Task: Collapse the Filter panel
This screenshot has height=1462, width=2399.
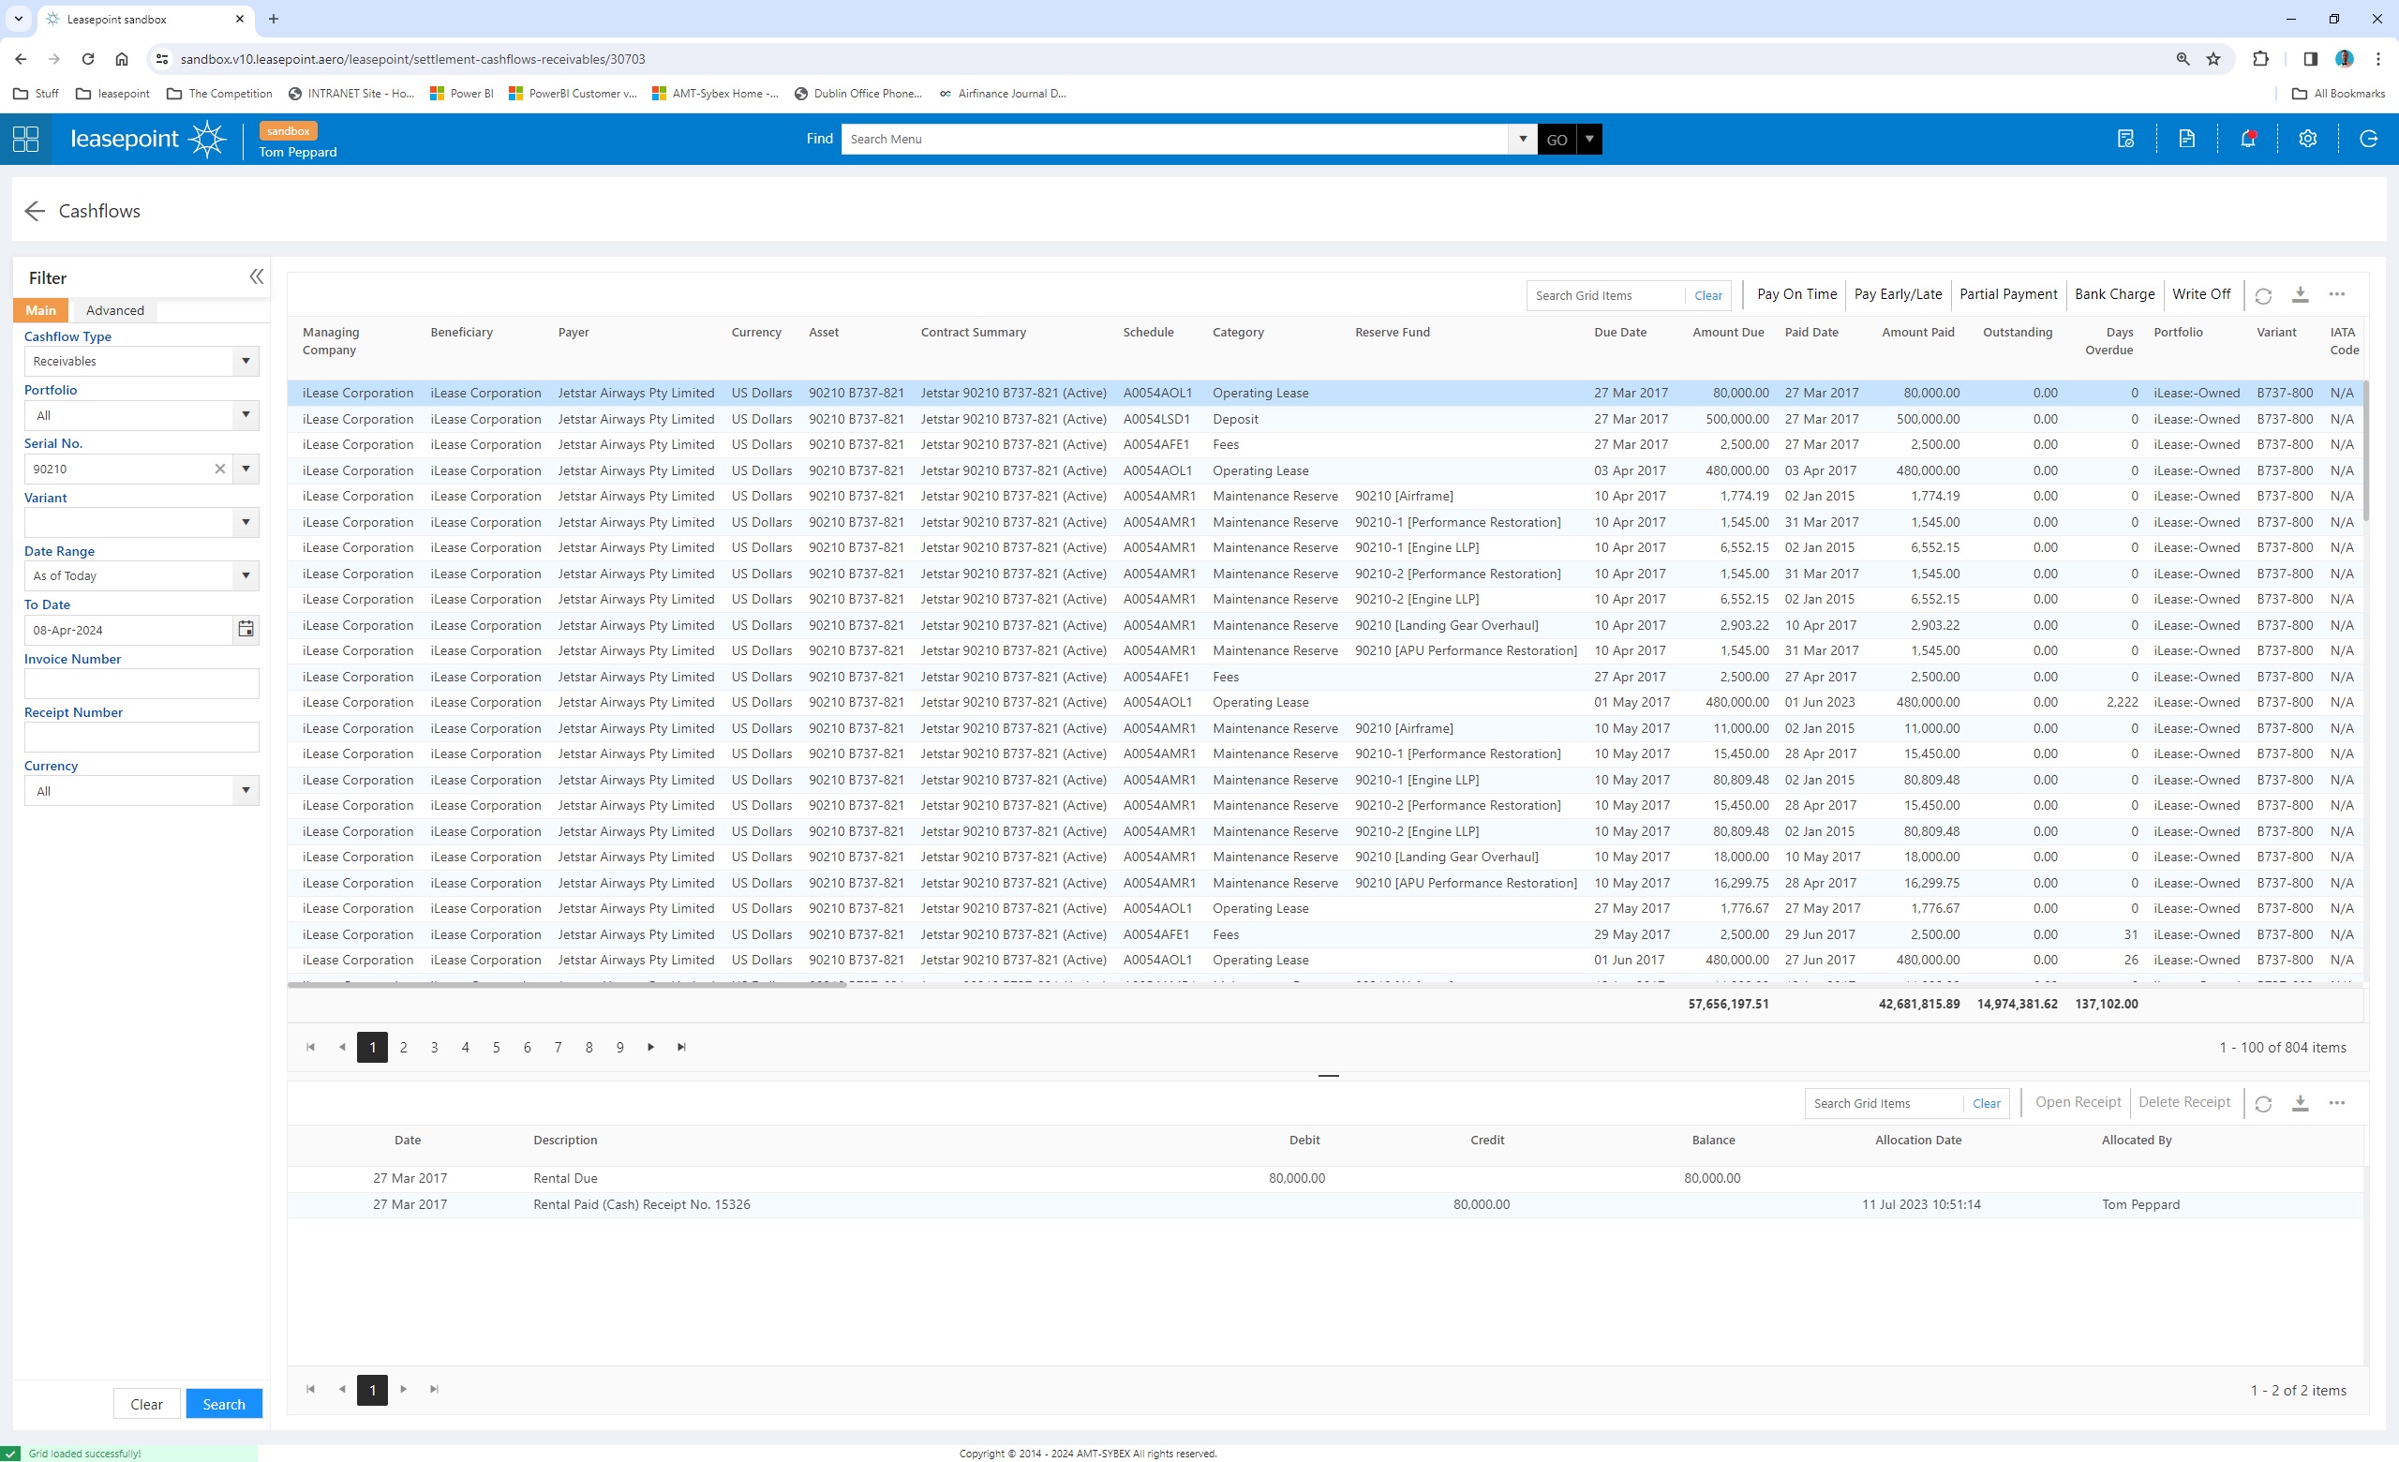Action: pos(256,276)
